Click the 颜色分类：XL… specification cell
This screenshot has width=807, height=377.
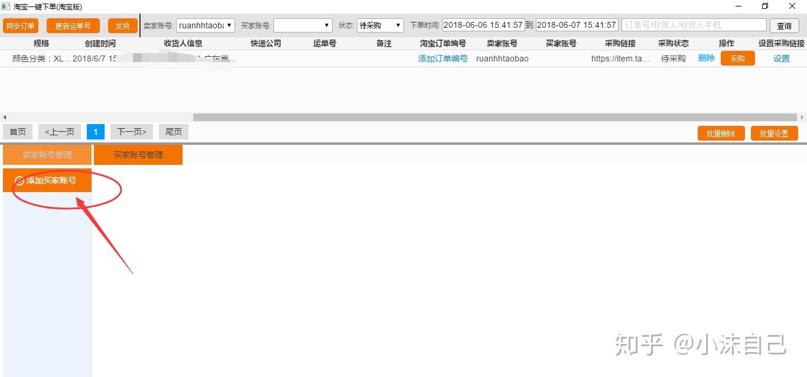[x=41, y=58]
